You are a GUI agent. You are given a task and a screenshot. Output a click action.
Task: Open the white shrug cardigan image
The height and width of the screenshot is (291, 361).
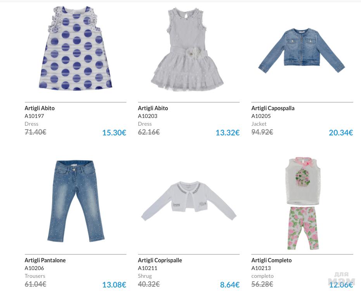189,201
